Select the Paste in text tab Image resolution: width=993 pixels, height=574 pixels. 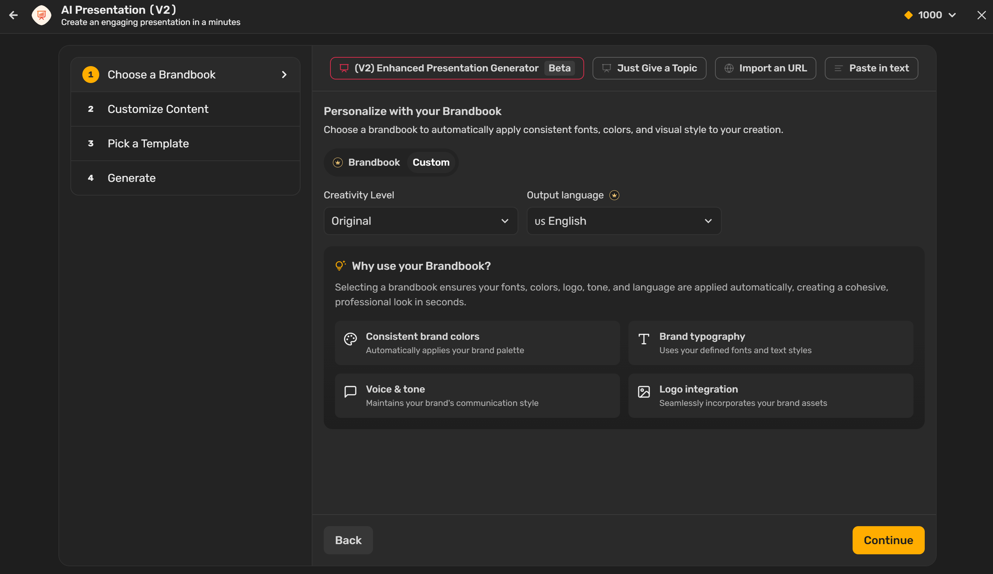[x=871, y=68]
